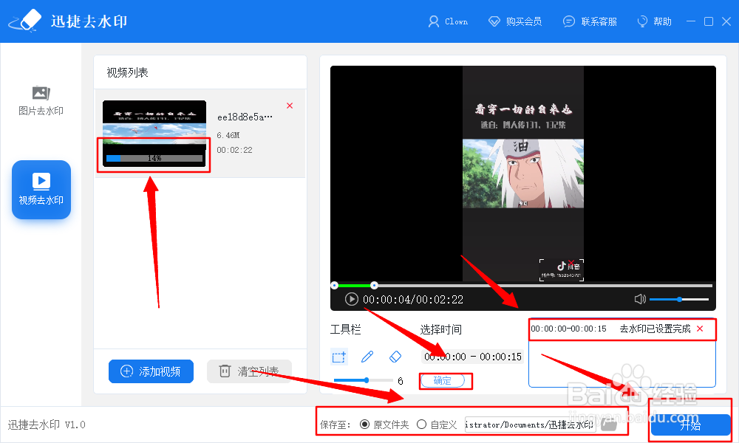Adjust the volume slider
The image size is (739, 443).
[x=679, y=300]
